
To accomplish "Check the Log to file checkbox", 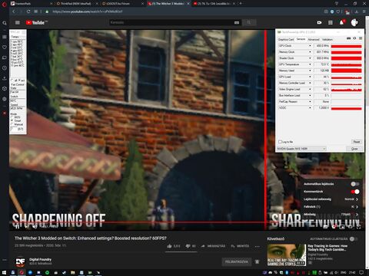I will 280,142.
